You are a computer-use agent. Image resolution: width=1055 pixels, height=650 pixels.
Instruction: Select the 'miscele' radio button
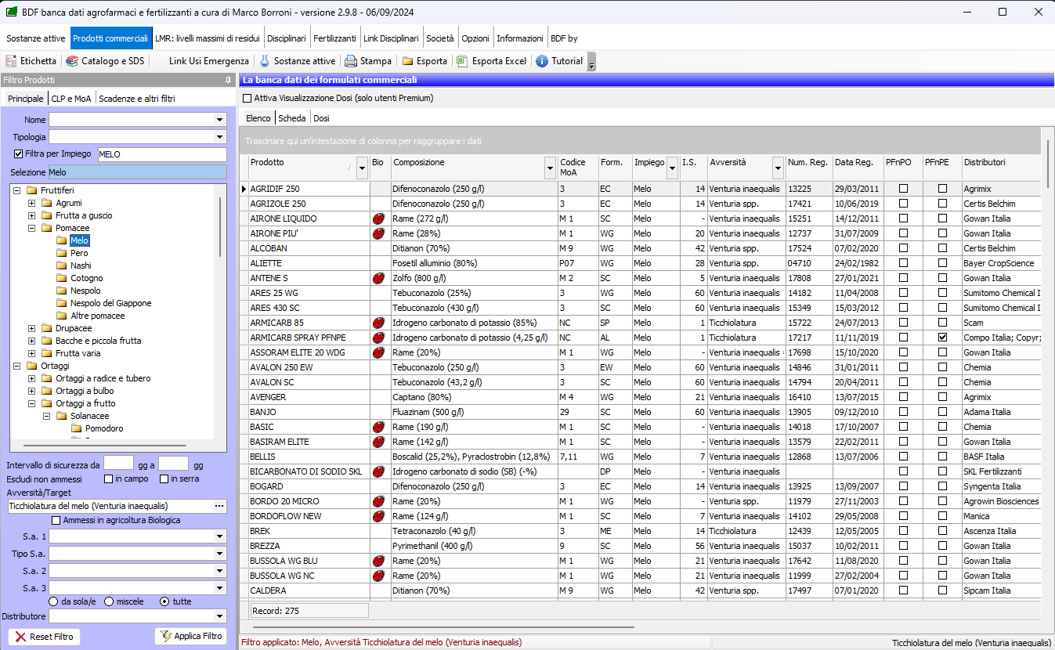[109, 601]
